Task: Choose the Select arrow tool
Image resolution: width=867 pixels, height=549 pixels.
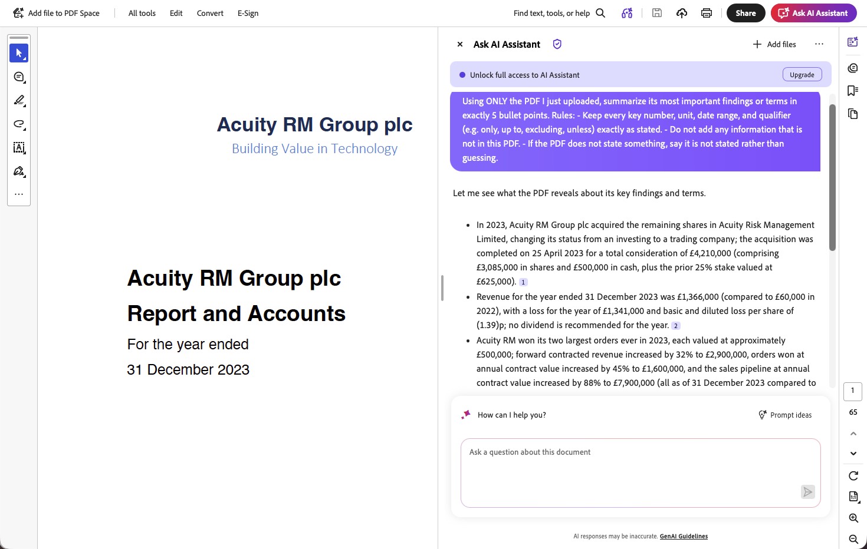Action: (x=19, y=53)
